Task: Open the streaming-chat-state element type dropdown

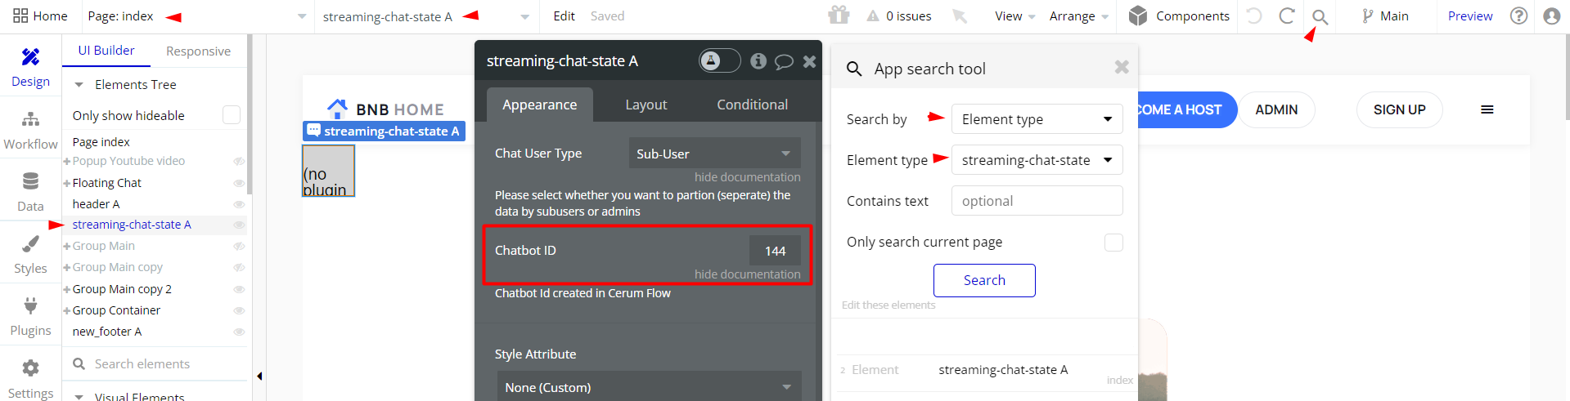Action: point(1037,160)
